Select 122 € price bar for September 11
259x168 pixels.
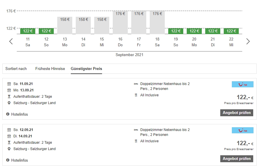[x=28, y=31]
